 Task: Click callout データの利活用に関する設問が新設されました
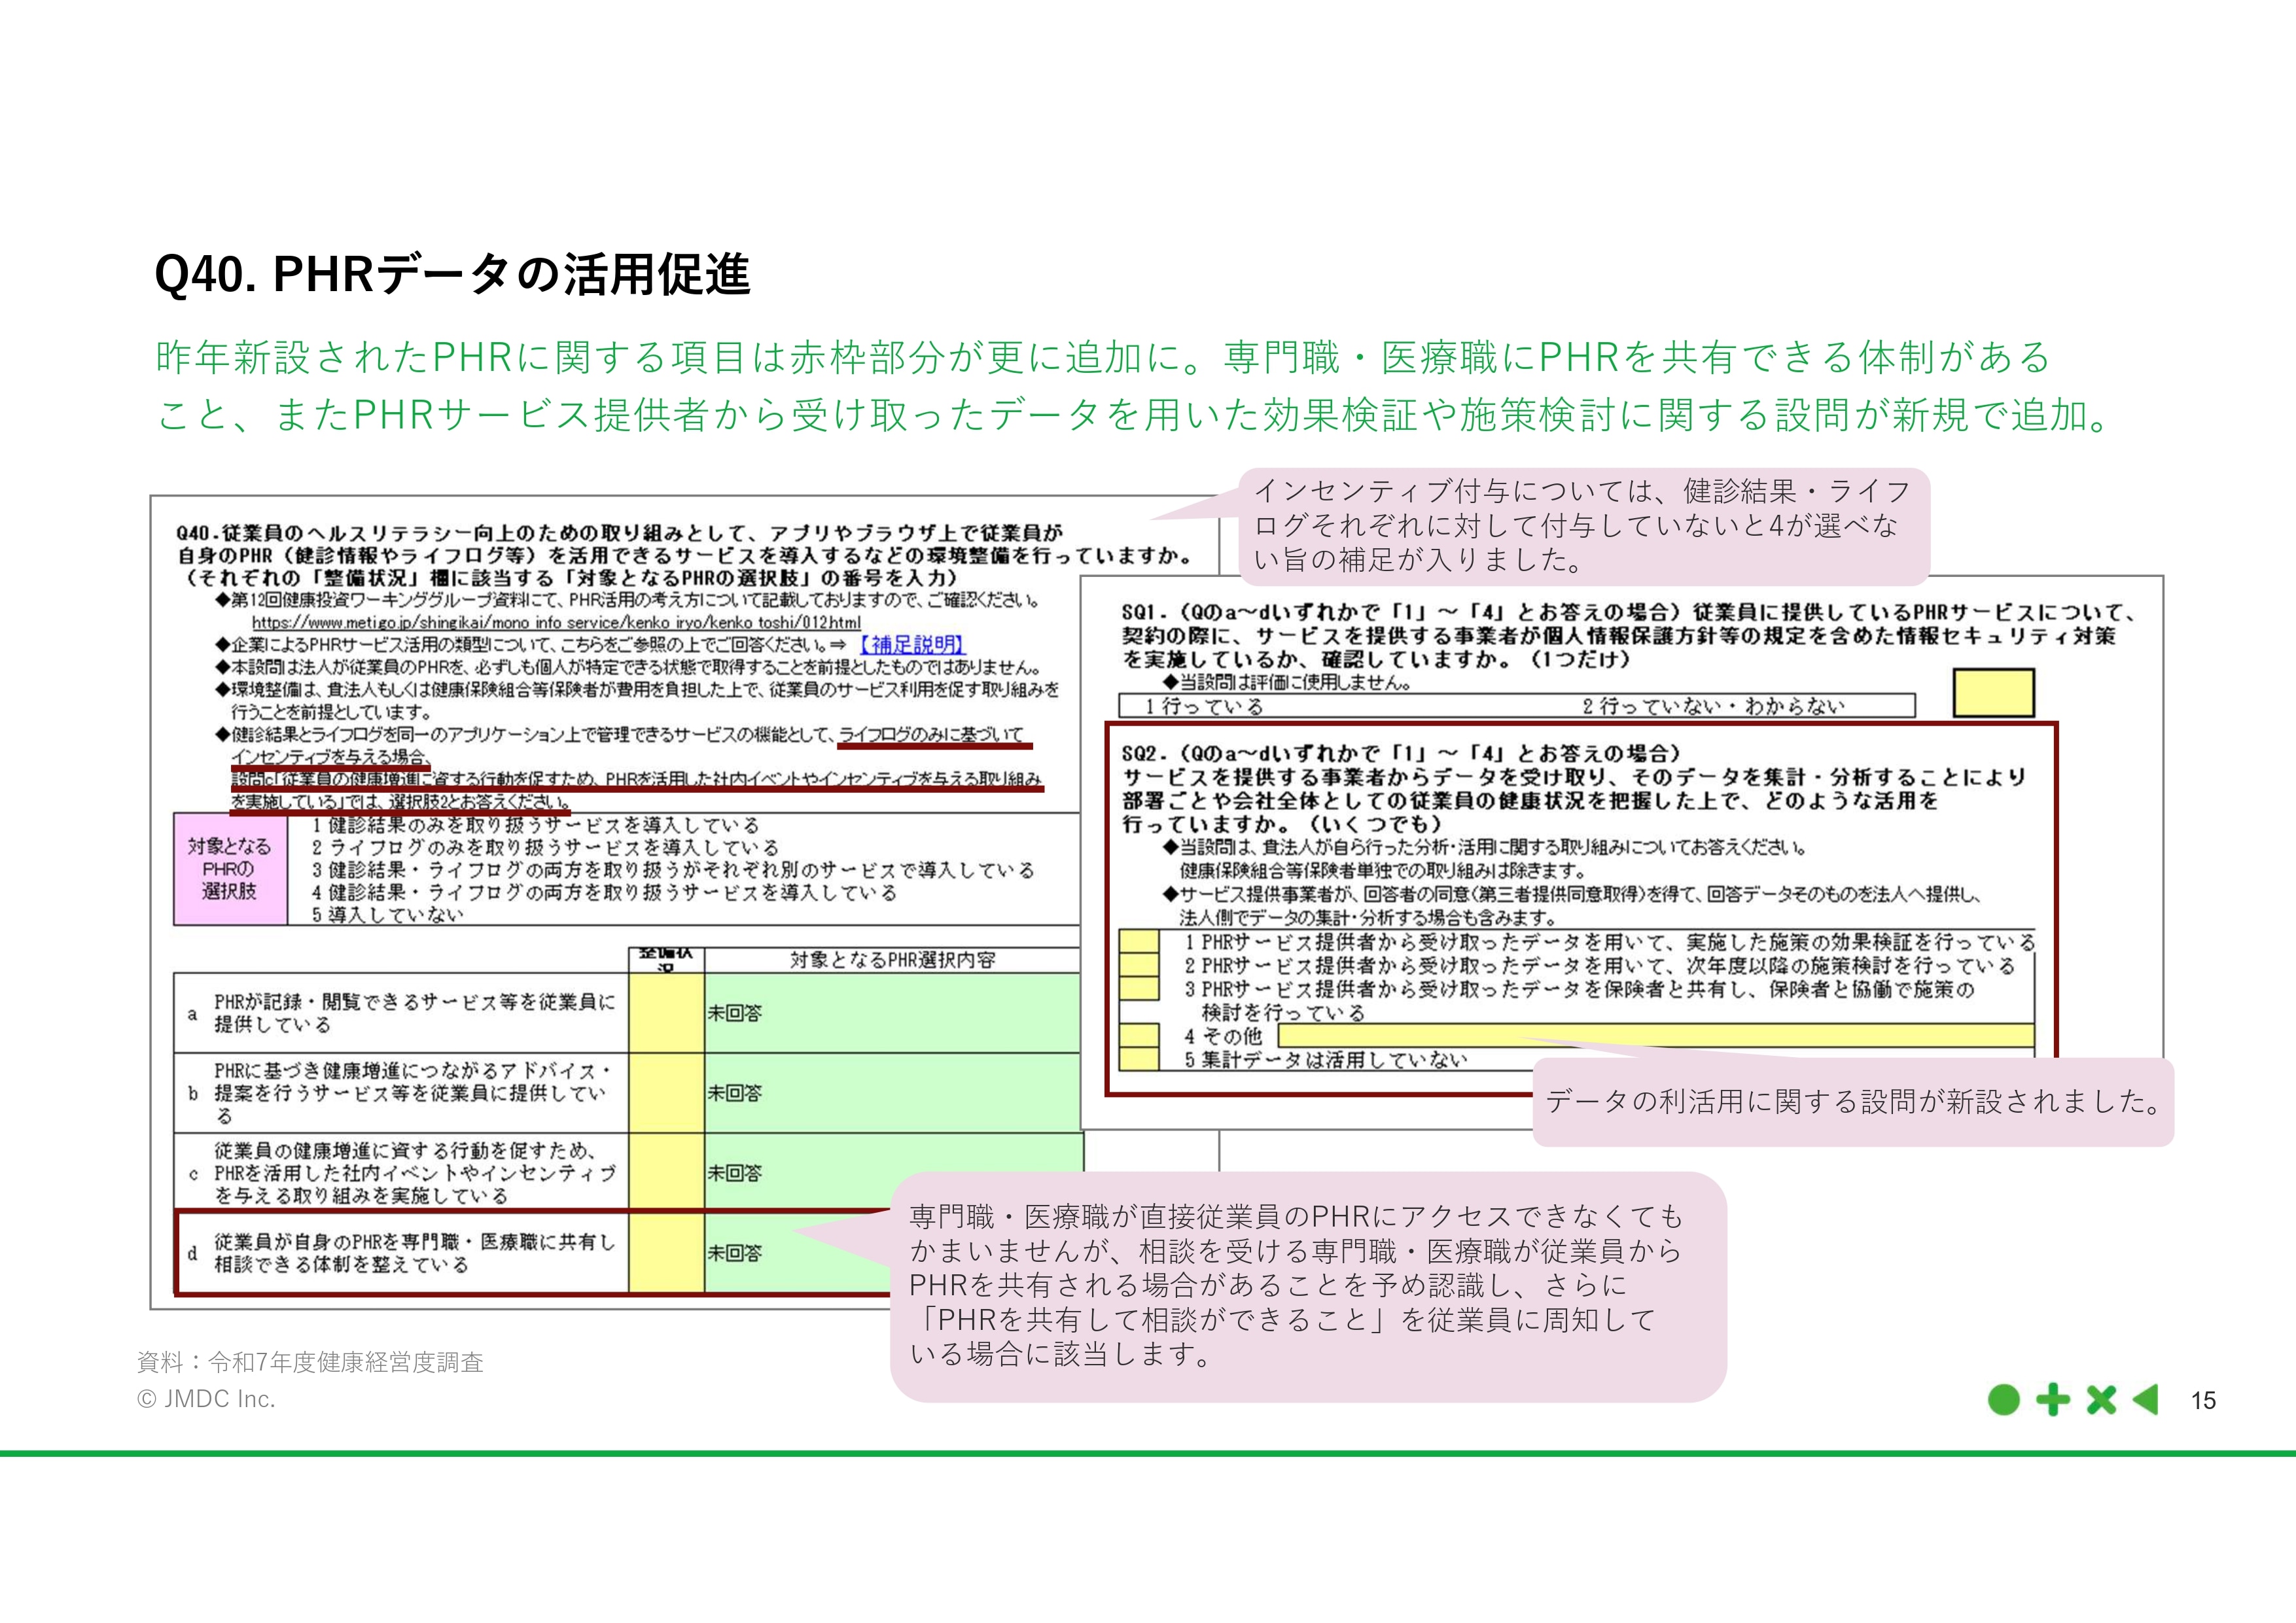[1853, 1101]
